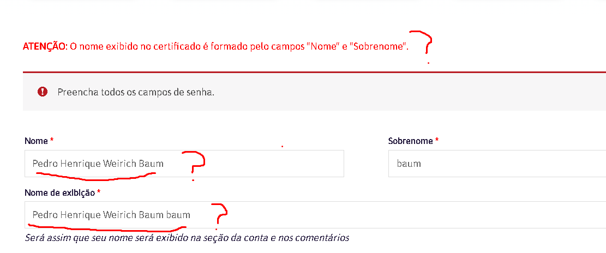Focus the Nome de exibição input field
This screenshot has height=253, width=606.
point(315,215)
